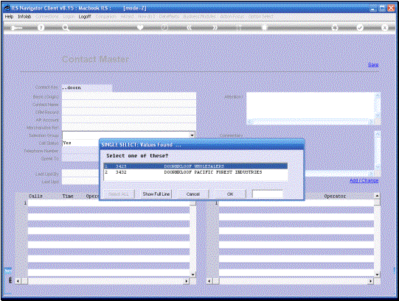Select the DOORNKLOOF PACIFIC FOREST INDUSTRIES row

(195, 172)
